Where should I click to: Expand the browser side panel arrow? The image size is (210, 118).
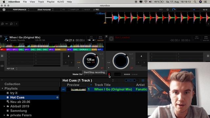click(2, 80)
